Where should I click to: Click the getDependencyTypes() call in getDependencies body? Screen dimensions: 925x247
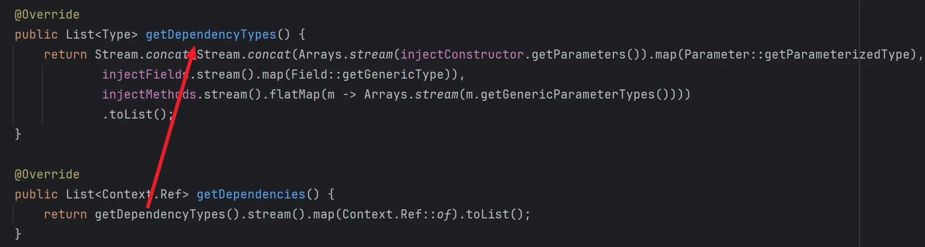[x=160, y=214]
